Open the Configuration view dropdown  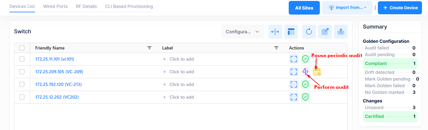(x=243, y=32)
